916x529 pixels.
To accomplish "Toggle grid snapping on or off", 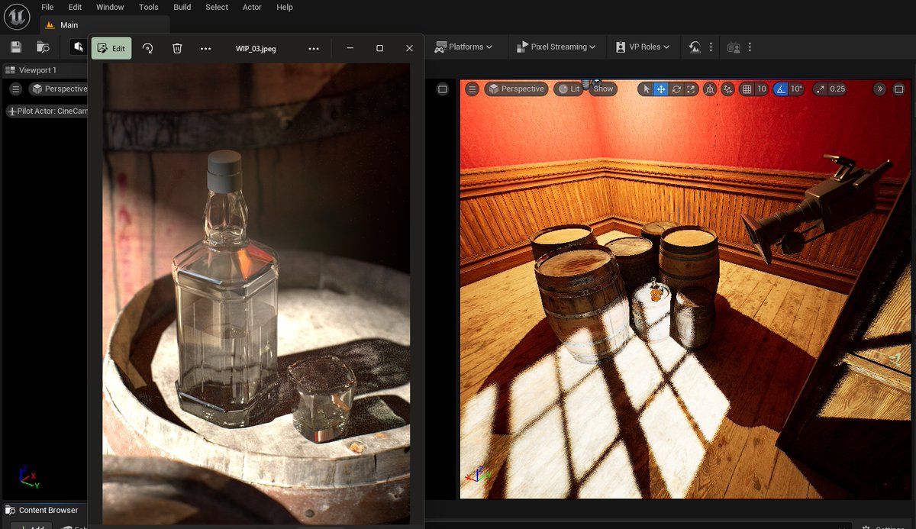I will click(747, 89).
